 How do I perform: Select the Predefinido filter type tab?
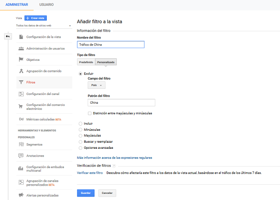[x=86, y=62]
